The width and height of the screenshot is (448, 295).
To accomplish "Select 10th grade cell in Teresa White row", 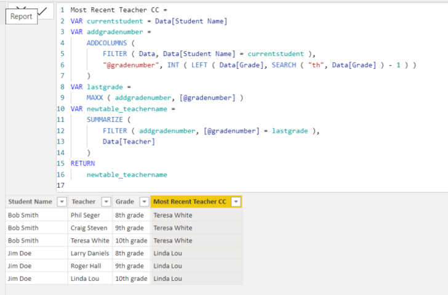I will tap(131, 241).
